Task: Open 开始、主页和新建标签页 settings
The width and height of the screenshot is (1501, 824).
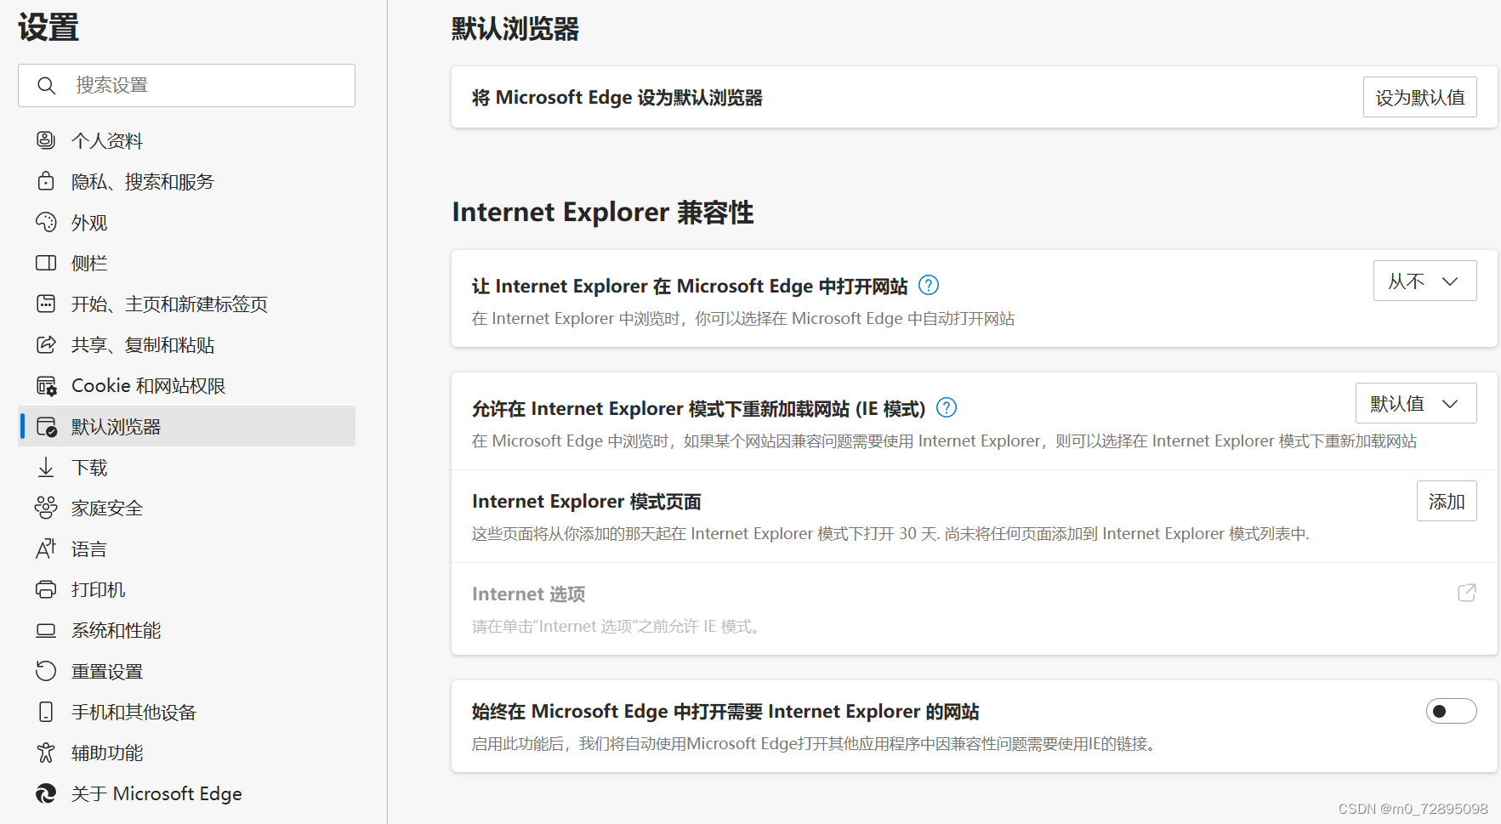Action: (x=187, y=304)
